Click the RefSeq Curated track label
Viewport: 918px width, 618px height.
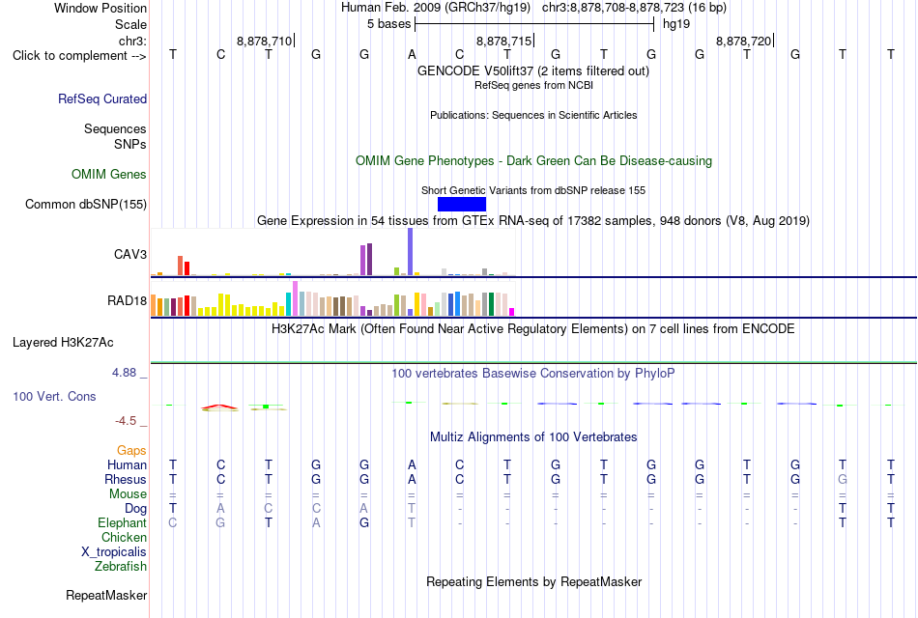(101, 98)
